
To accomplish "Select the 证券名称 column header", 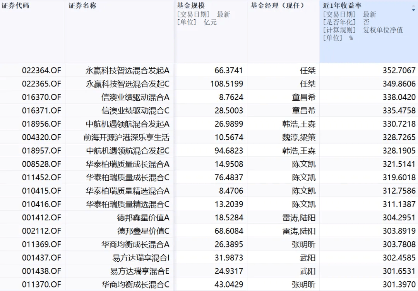I will tap(82, 6).
